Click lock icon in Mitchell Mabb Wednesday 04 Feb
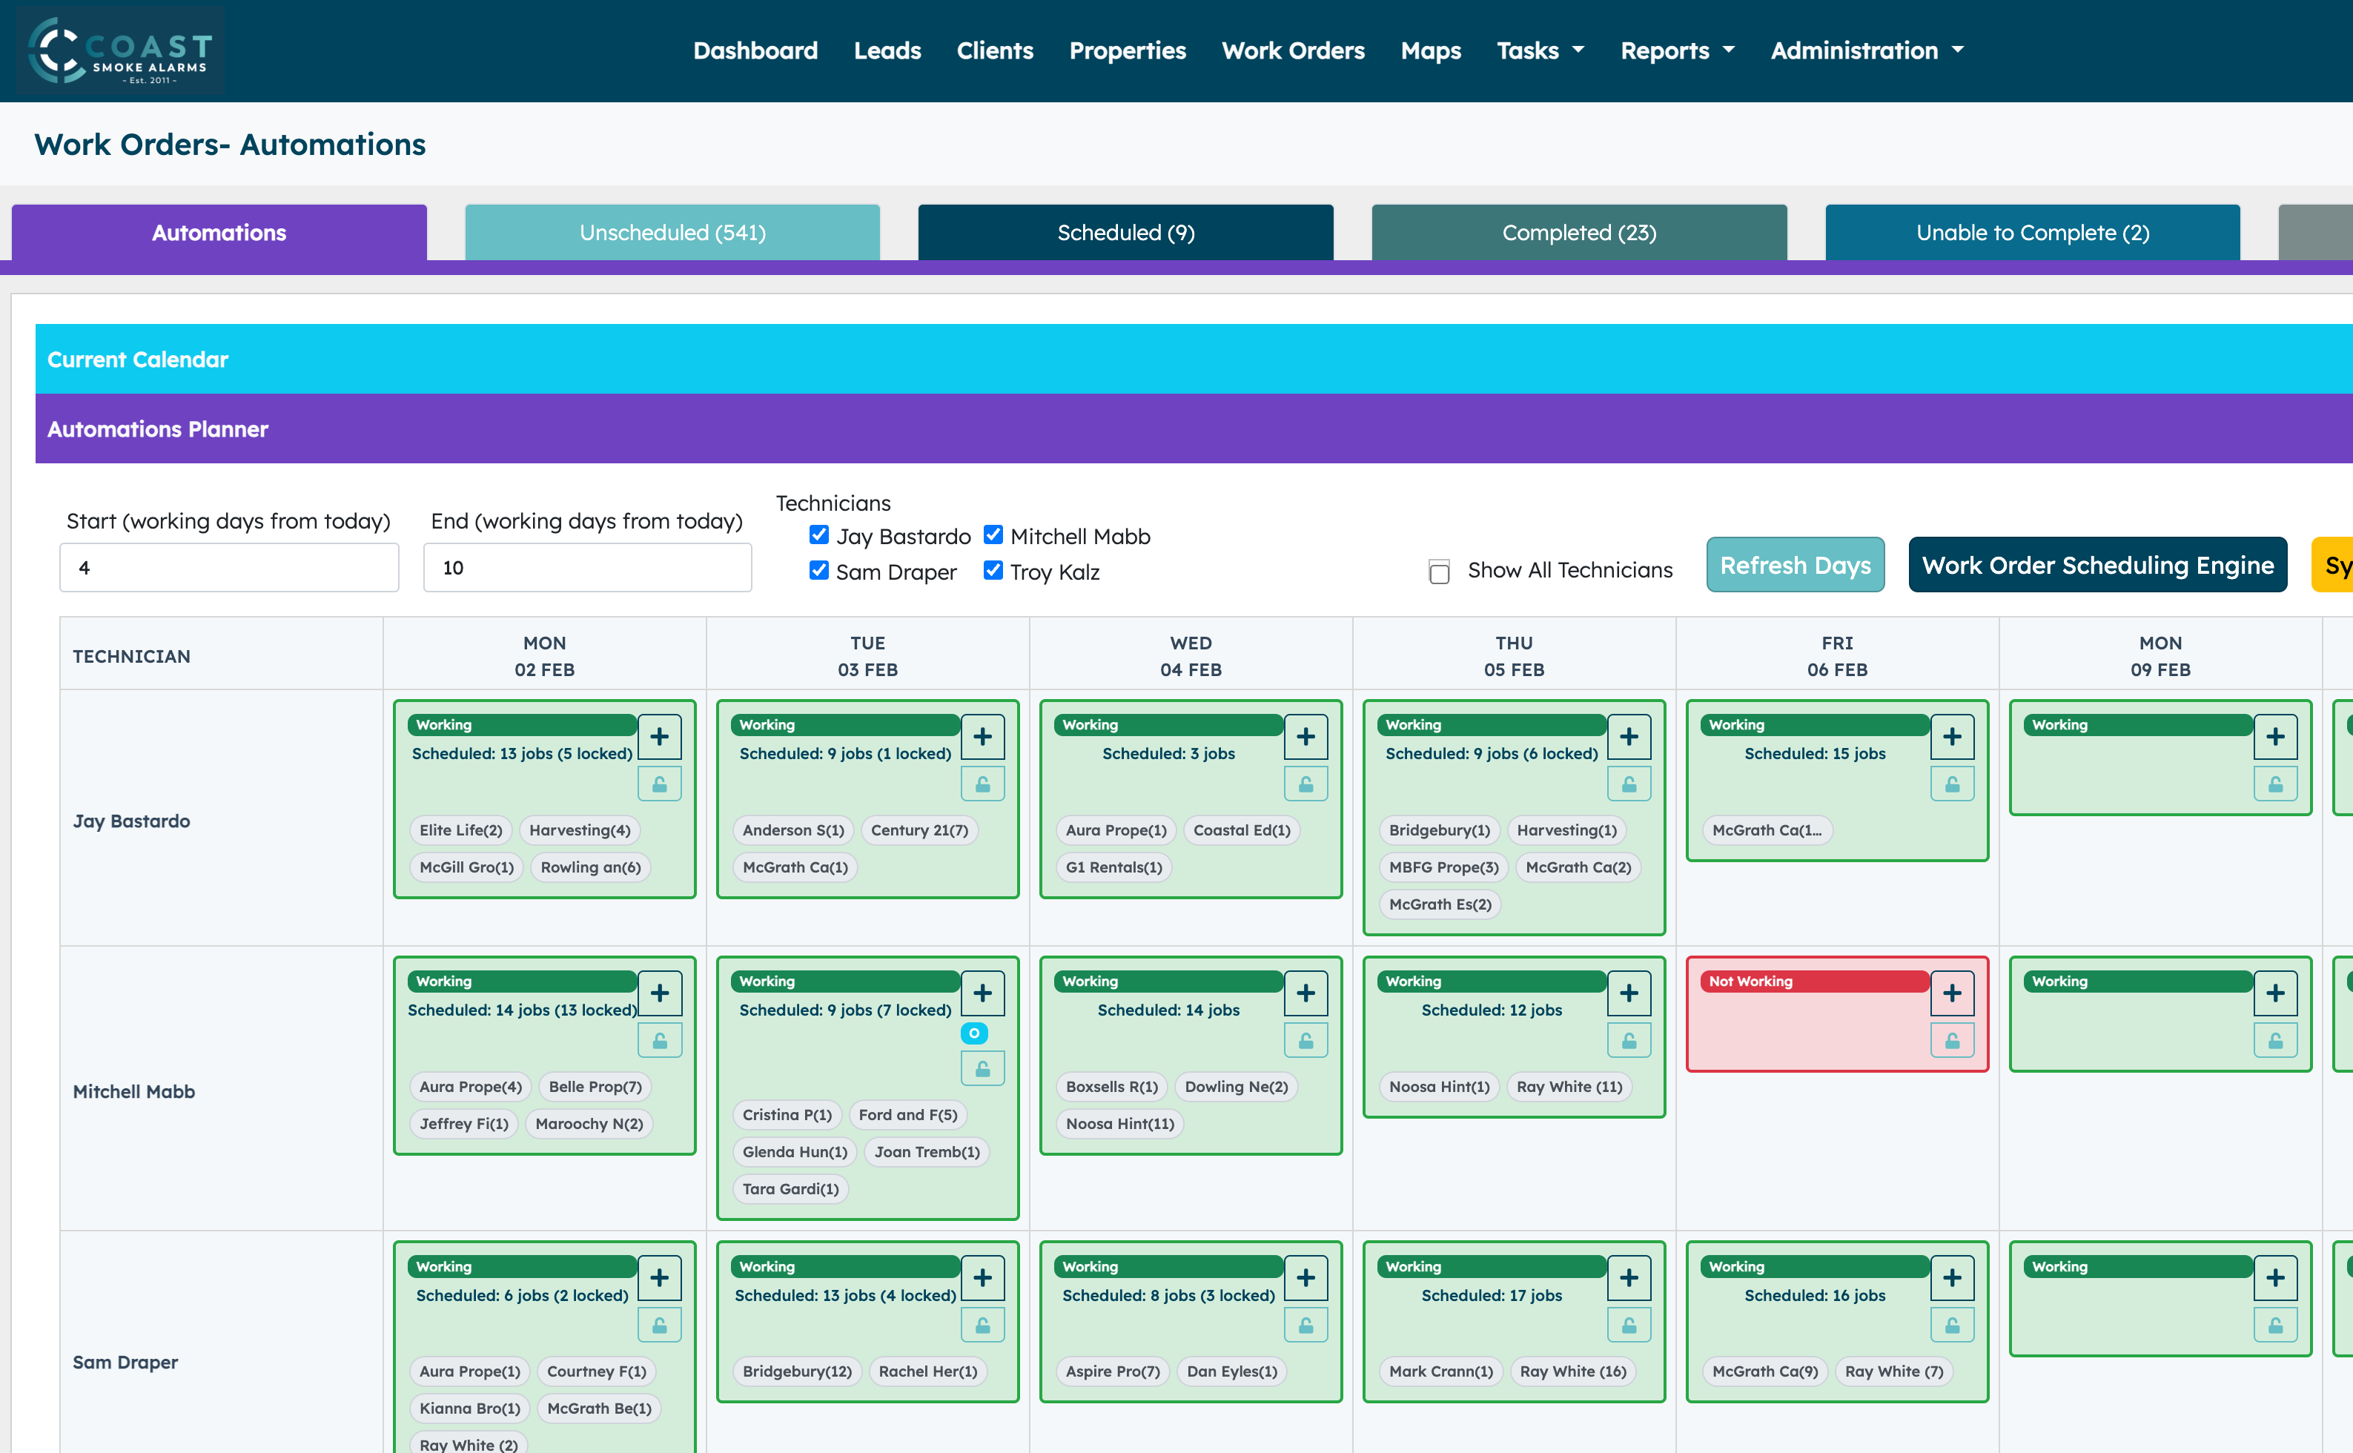 (x=1305, y=1041)
